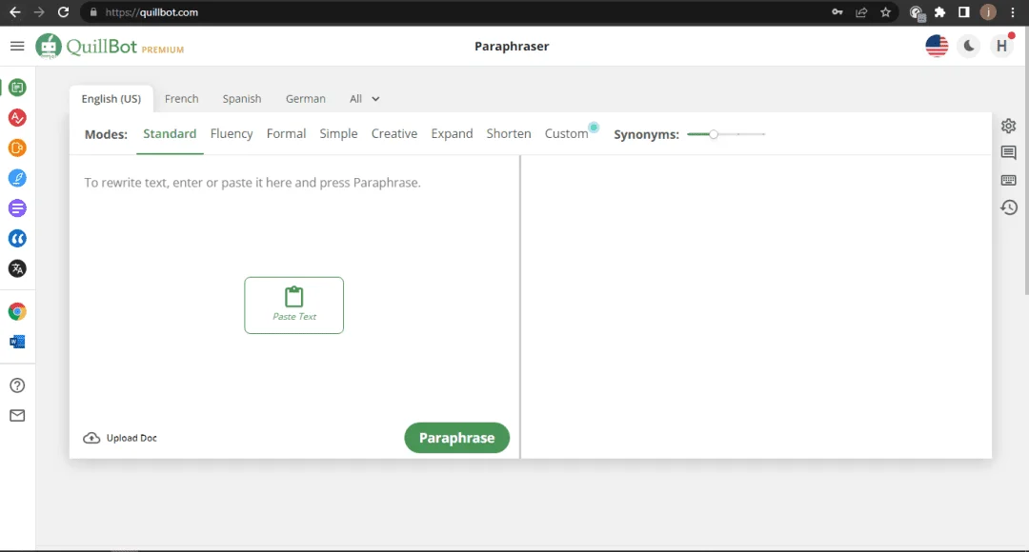This screenshot has height=552, width=1029.
Task: Click the Synonyms slider handle
Action: (x=714, y=134)
